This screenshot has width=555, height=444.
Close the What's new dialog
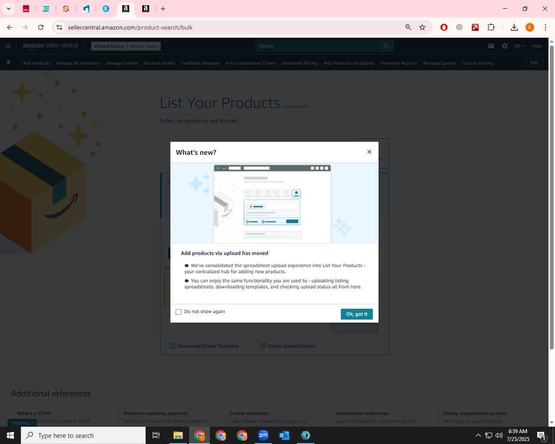[369, 152]
